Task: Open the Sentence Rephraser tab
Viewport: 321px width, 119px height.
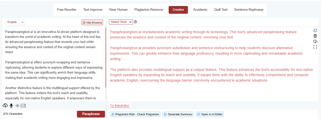Action: click(x=249, y=10)
